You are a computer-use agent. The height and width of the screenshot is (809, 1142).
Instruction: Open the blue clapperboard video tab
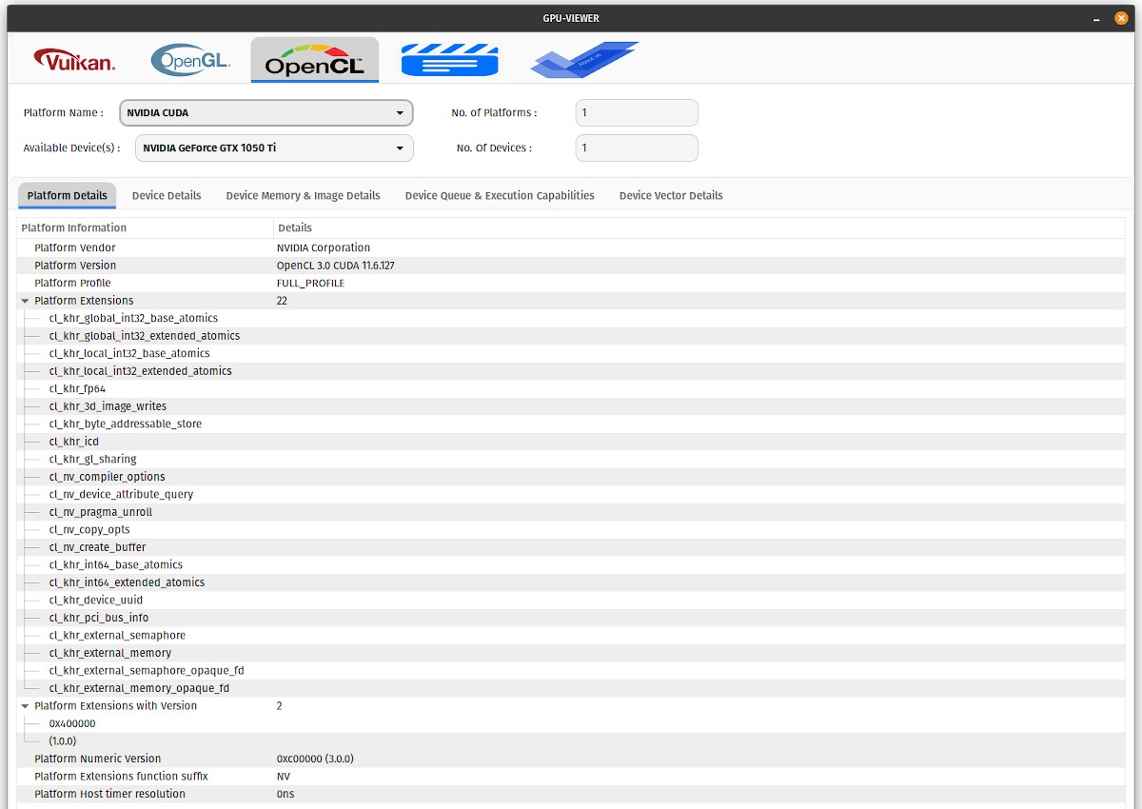pyautogui.click(x=449, y=60)
